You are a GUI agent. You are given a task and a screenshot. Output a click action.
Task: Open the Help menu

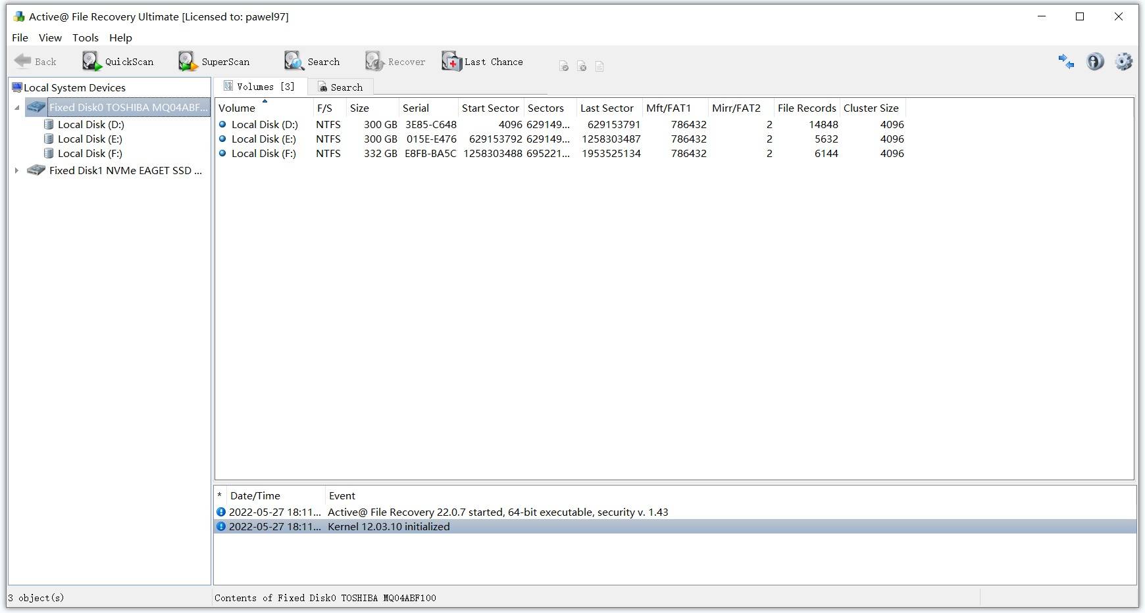(x=120, y=38)
